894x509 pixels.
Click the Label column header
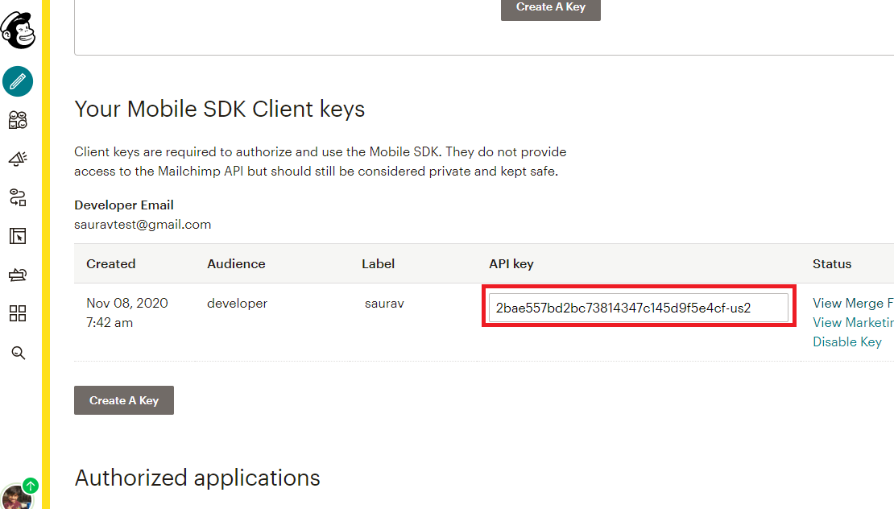pos(378,264)
